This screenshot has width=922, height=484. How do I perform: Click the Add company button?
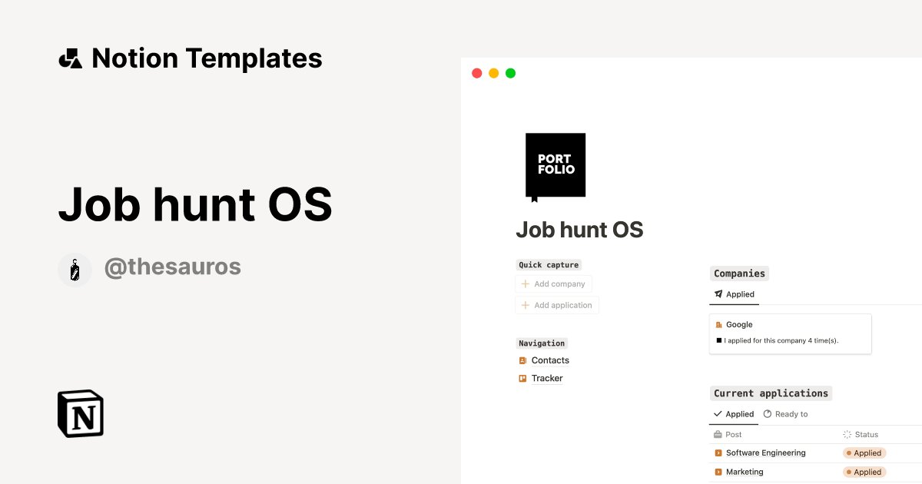pos(553,283)
